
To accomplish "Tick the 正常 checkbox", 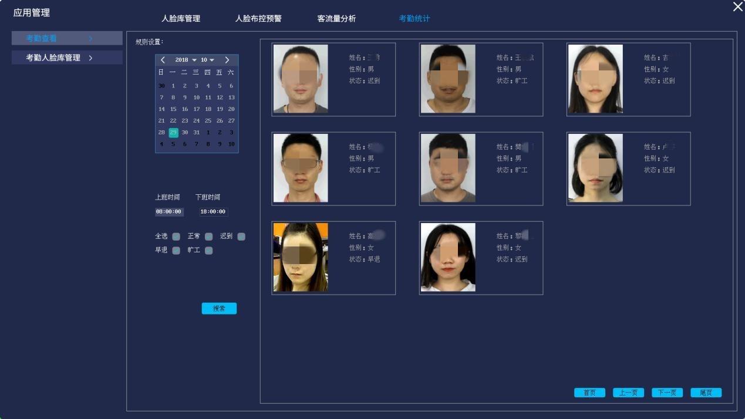I will point(208,236).
